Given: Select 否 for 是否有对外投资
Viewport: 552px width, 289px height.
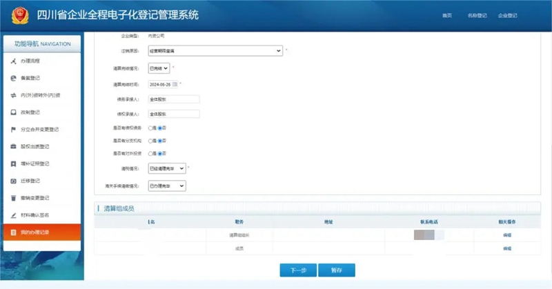Looking at the screenshot, I should [x=160, y=154].
